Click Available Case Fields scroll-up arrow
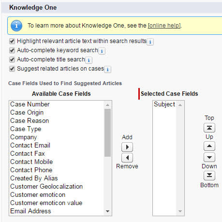This screenshot has width=222, height=222. pyautogui.click(x=107, y=105)
